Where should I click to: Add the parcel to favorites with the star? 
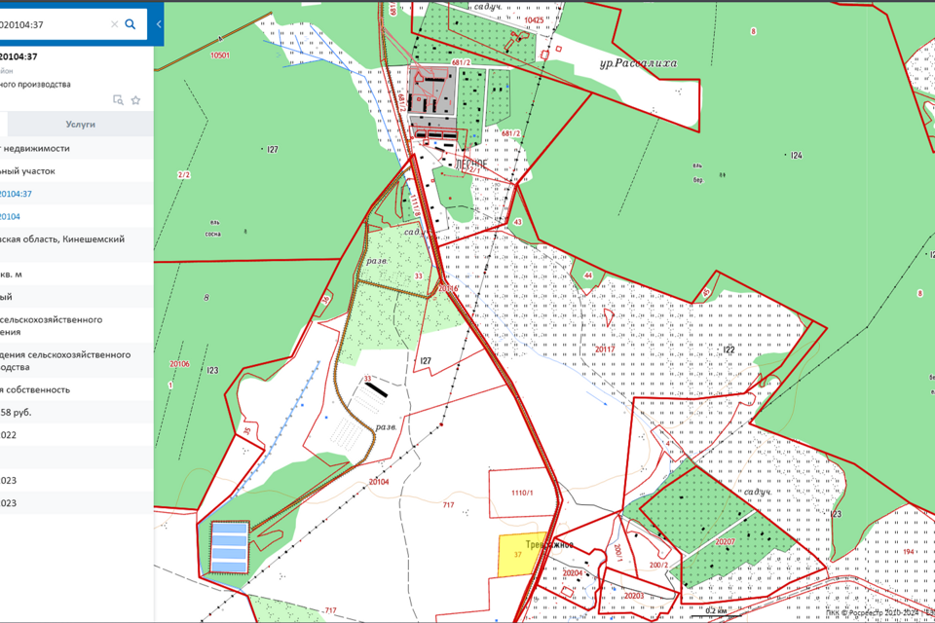(135, 100)
